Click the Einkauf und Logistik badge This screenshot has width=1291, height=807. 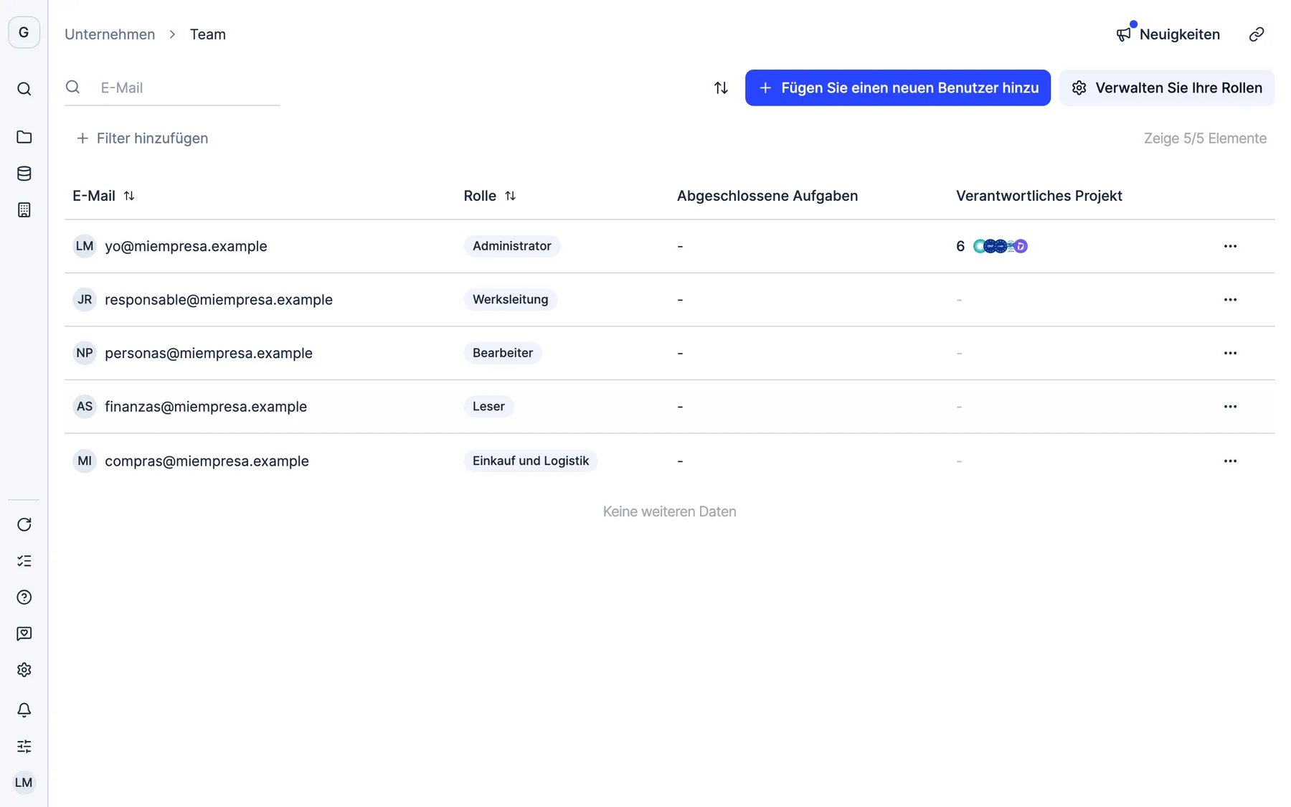click(x=530, y=461)
